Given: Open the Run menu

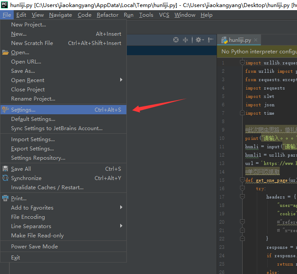Looking at the screenshot, I should [129, 15].
